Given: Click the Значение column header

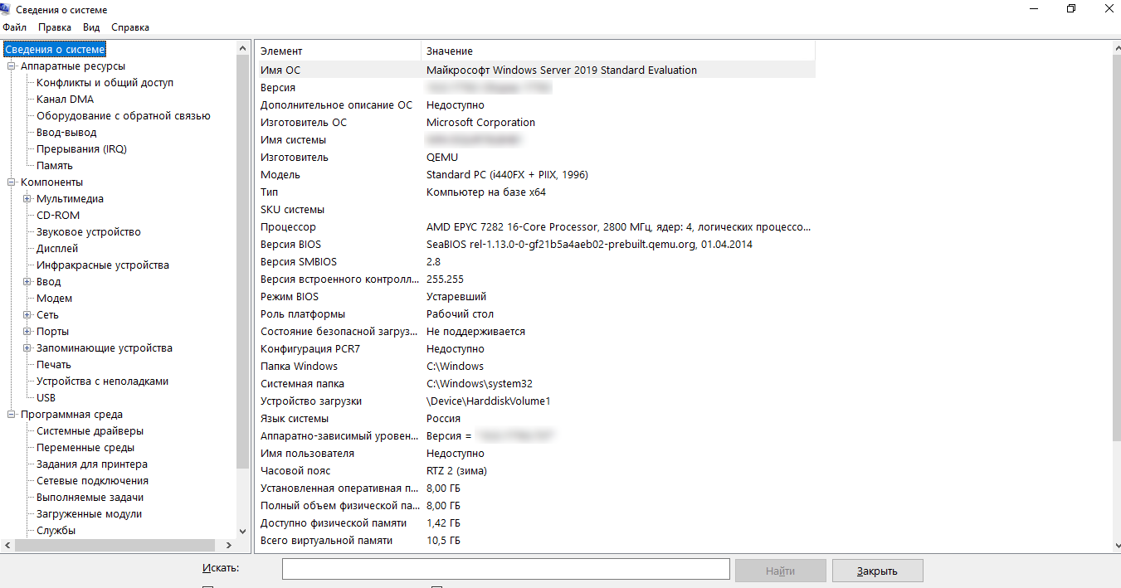Looking at the screenshot, I should point(618,51).
